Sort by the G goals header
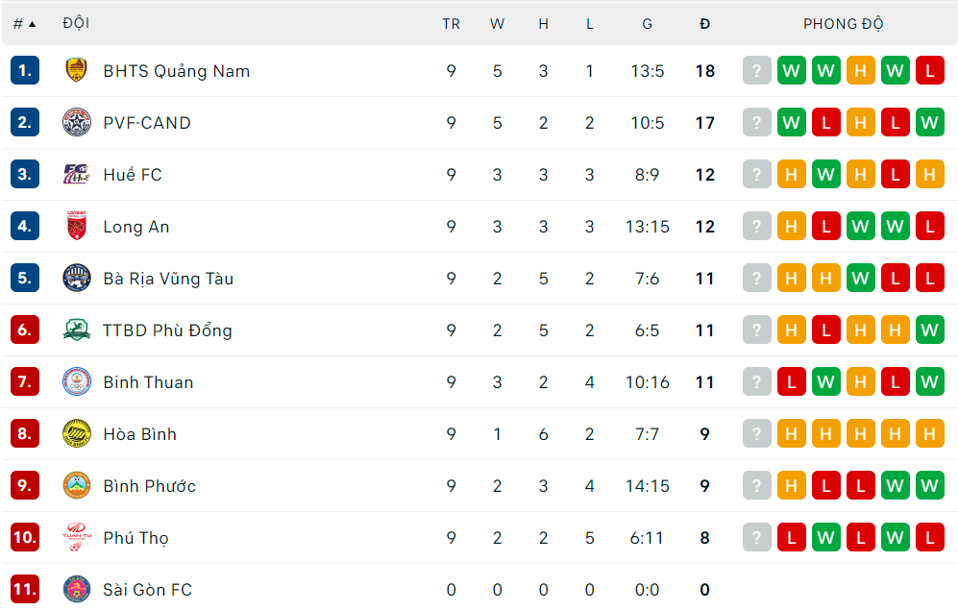This screenshot has width=958, height=611. click(647, 24)
